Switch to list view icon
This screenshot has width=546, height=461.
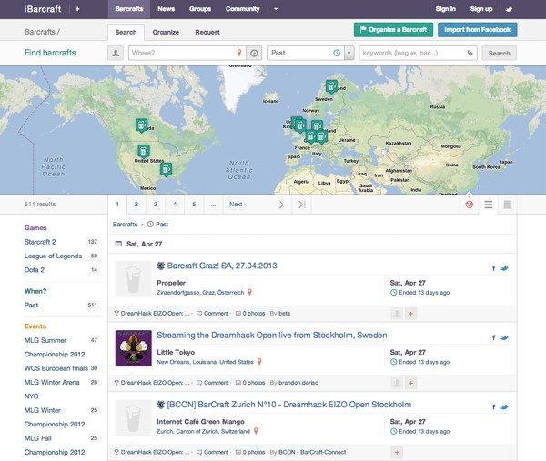[x=488, y=205]
